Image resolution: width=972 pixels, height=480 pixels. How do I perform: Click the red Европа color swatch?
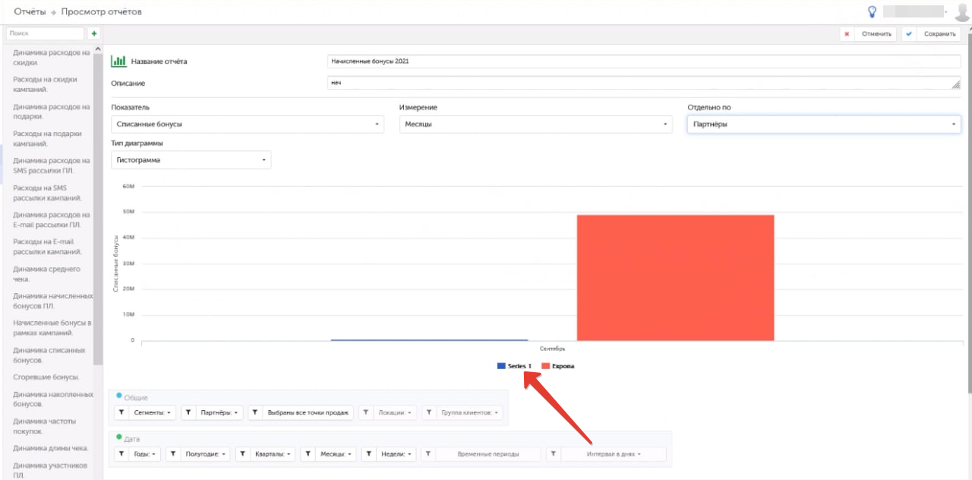pos(545,366)
